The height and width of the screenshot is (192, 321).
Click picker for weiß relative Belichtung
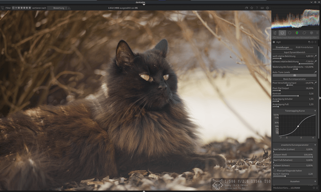[316, 56]
